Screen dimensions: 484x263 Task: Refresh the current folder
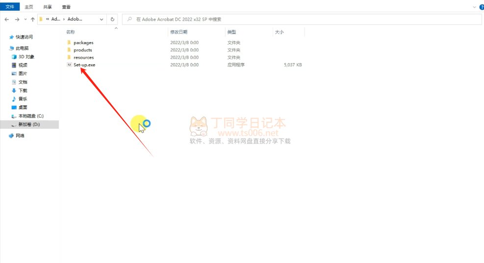(x=112, y=20)
